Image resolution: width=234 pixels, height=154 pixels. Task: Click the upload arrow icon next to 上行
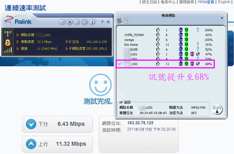31,144
